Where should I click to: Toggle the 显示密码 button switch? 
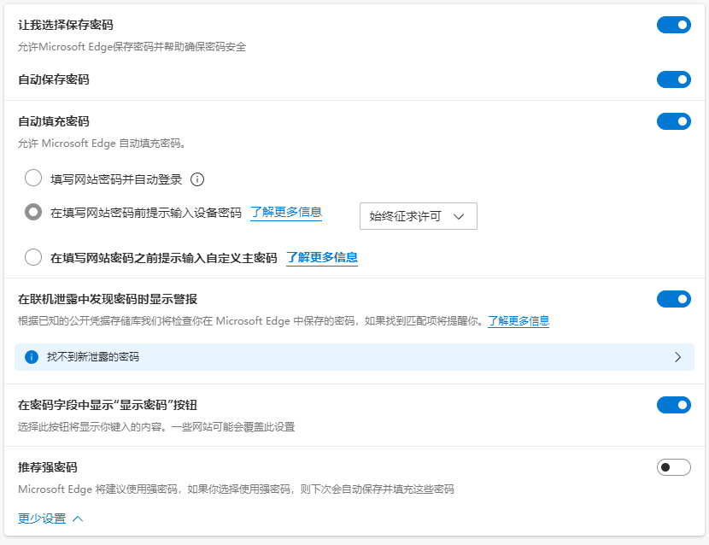(x=673, y=405)
